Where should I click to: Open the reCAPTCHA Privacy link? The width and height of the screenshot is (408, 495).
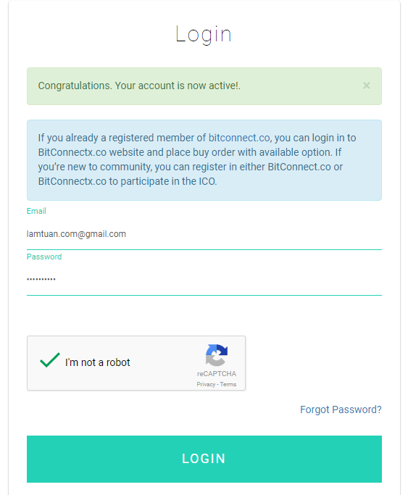tap(206, 384)
